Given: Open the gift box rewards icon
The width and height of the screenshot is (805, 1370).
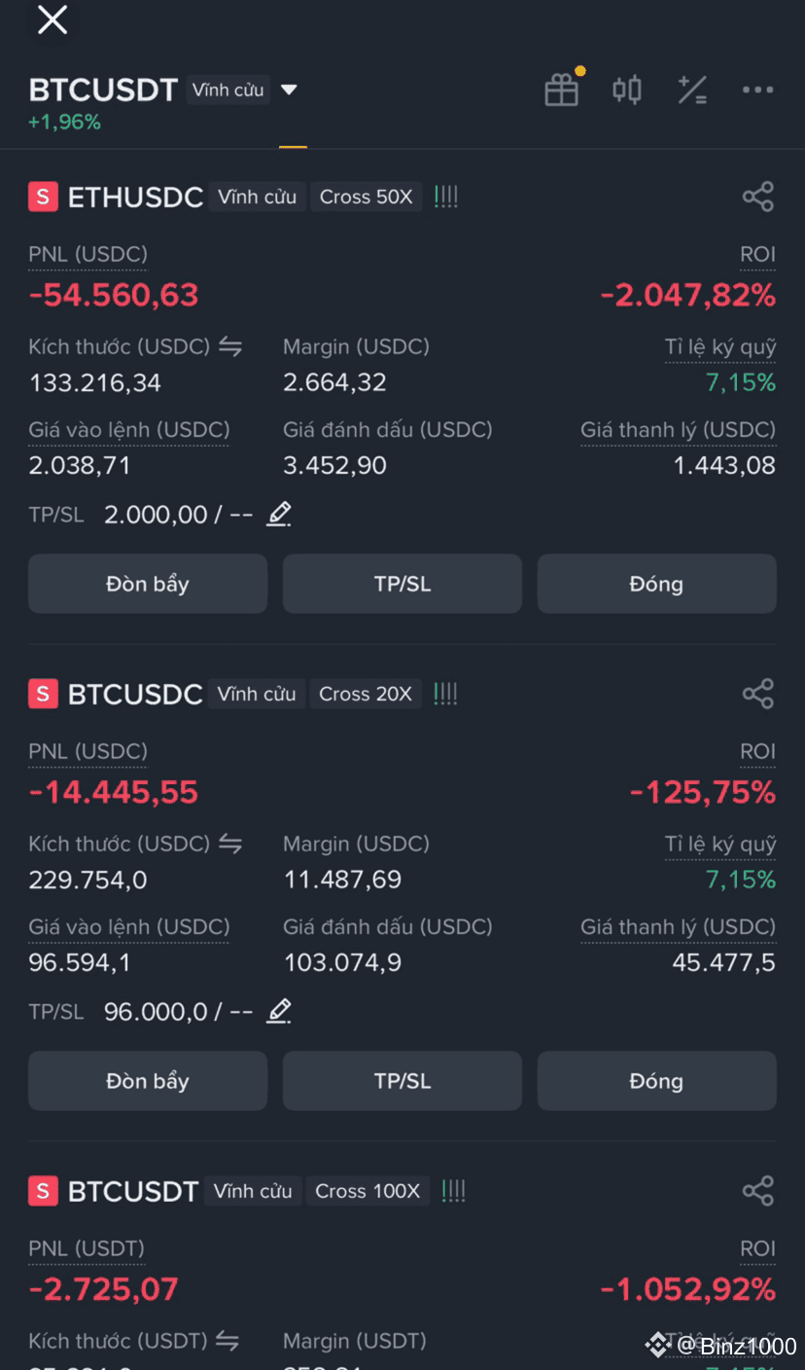Looking at the screenshot, I should click(x=562, y=90).
